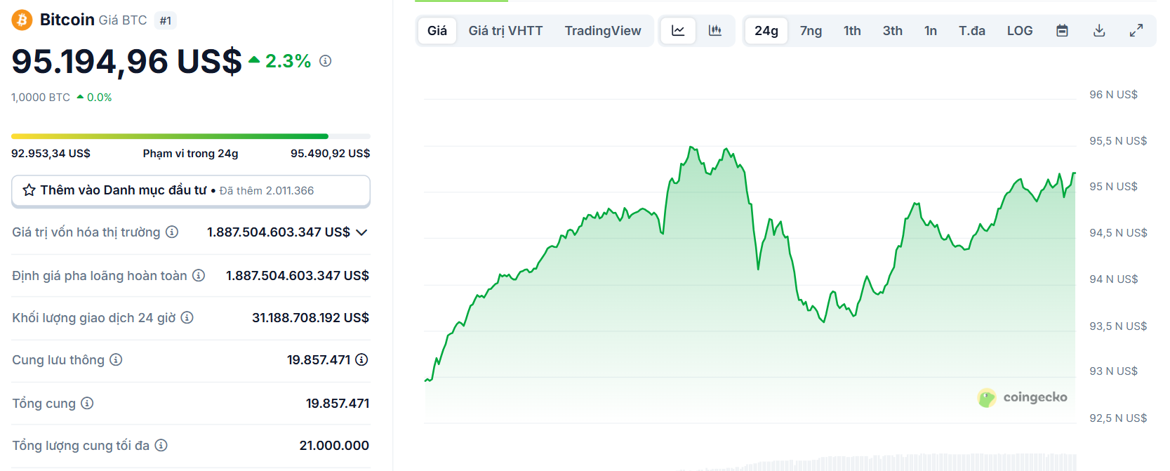Switch to line chart view icon

678,31
